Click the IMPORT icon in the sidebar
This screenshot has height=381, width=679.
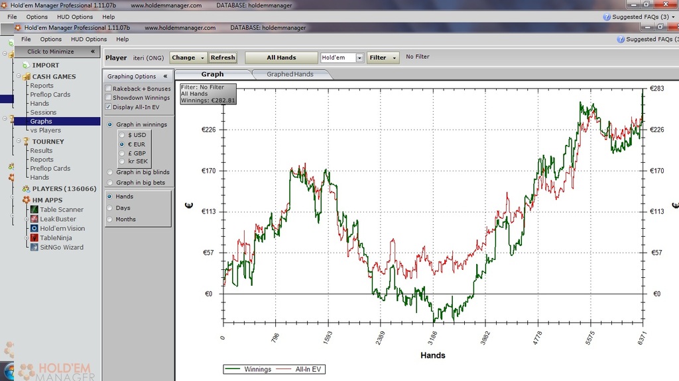[26, 65]
